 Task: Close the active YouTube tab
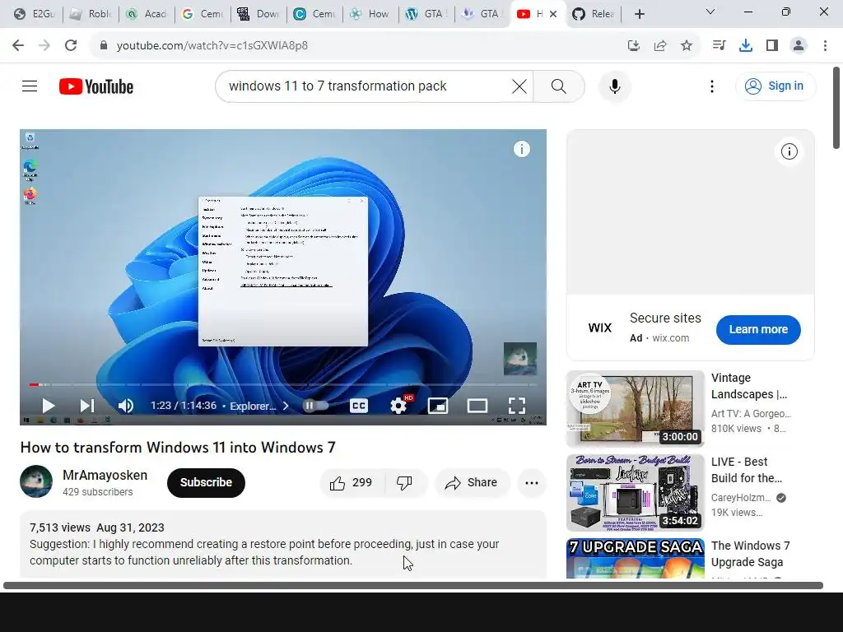[x=553, y=14]
